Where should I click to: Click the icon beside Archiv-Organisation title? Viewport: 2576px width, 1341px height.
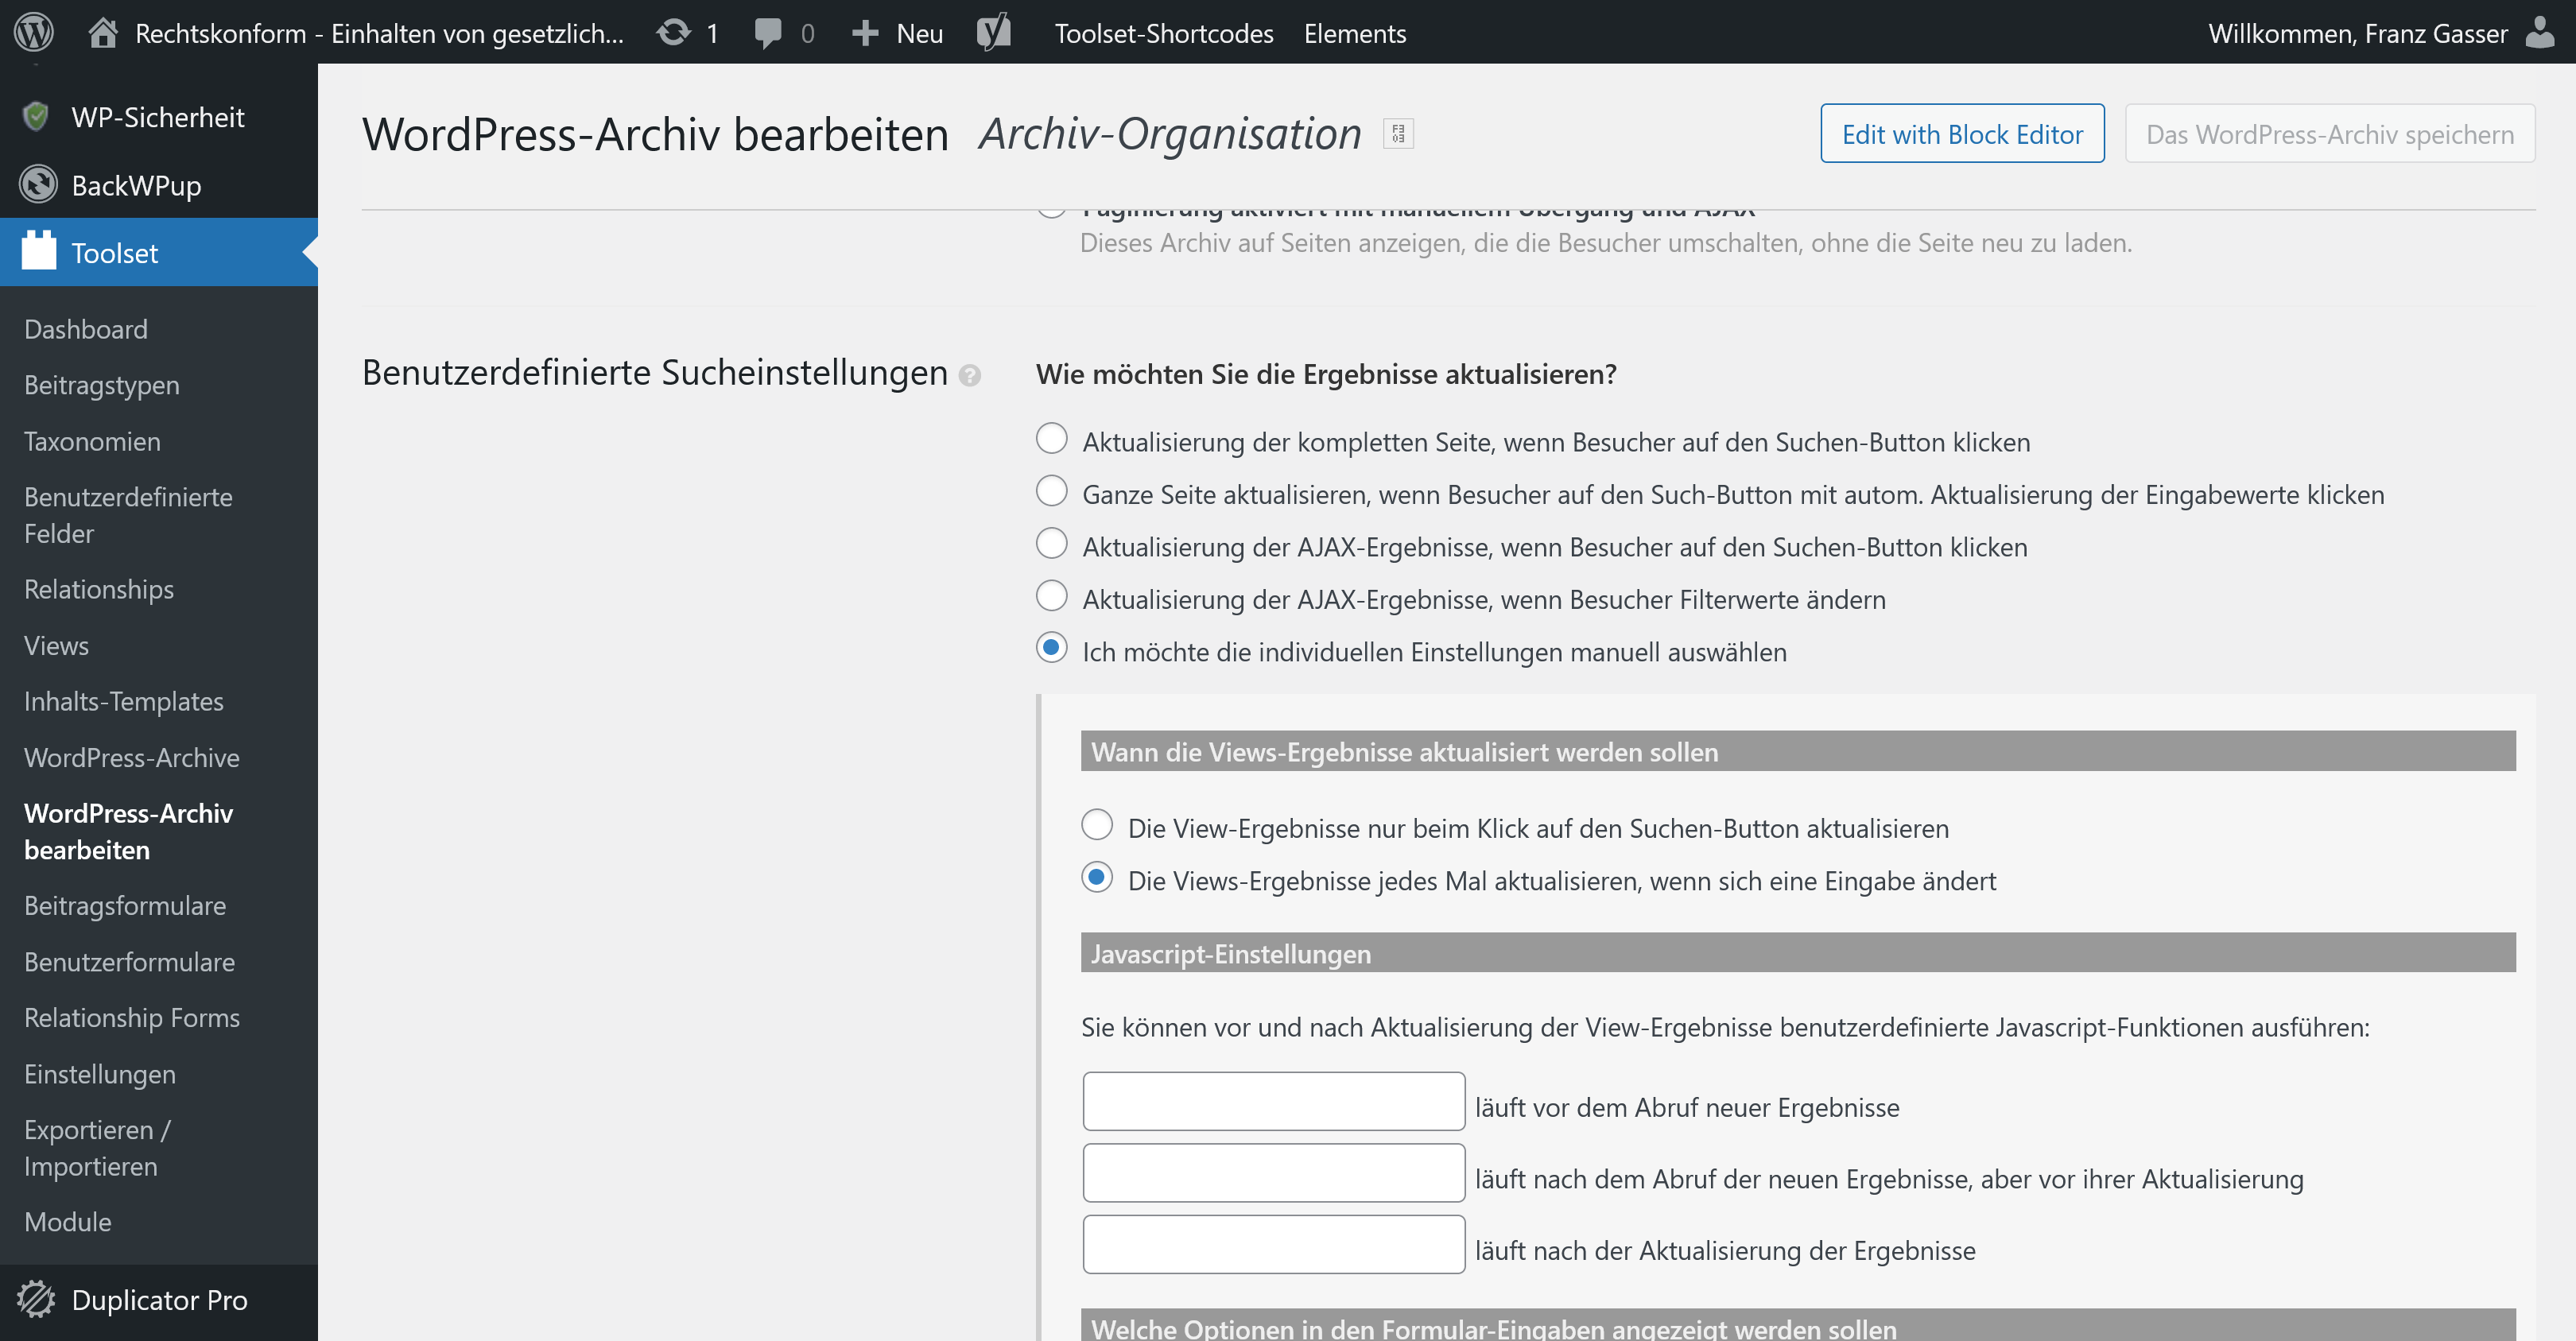click(1398, 133)
